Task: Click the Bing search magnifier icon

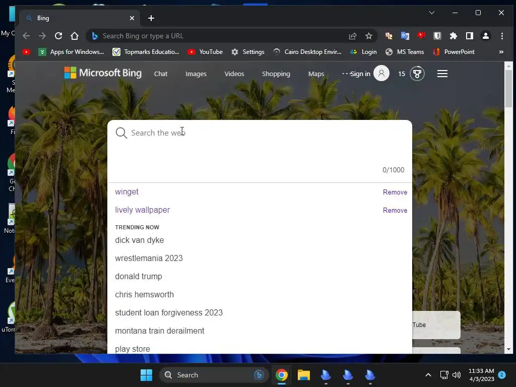Action: pyautogui.click(x=121, y=133)
